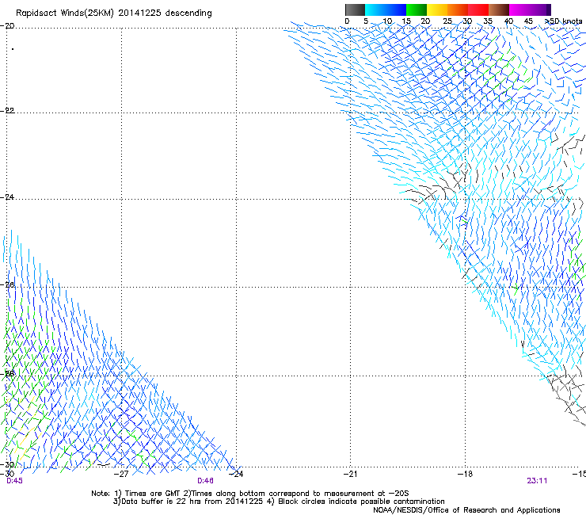586x515 pixels.
Task: Click the 'Times are GMT' note text
Action: point(153,494)
